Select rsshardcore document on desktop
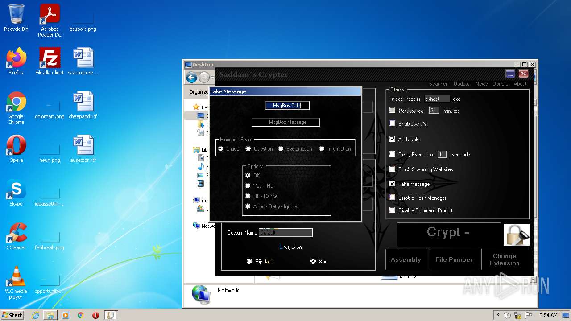 [83, 62]
